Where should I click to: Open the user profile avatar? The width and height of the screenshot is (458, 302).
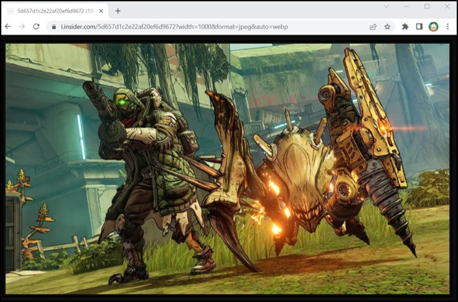pyautogui.click(x=433, y=27)
